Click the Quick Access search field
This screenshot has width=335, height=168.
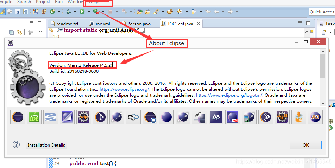[322, 12]
